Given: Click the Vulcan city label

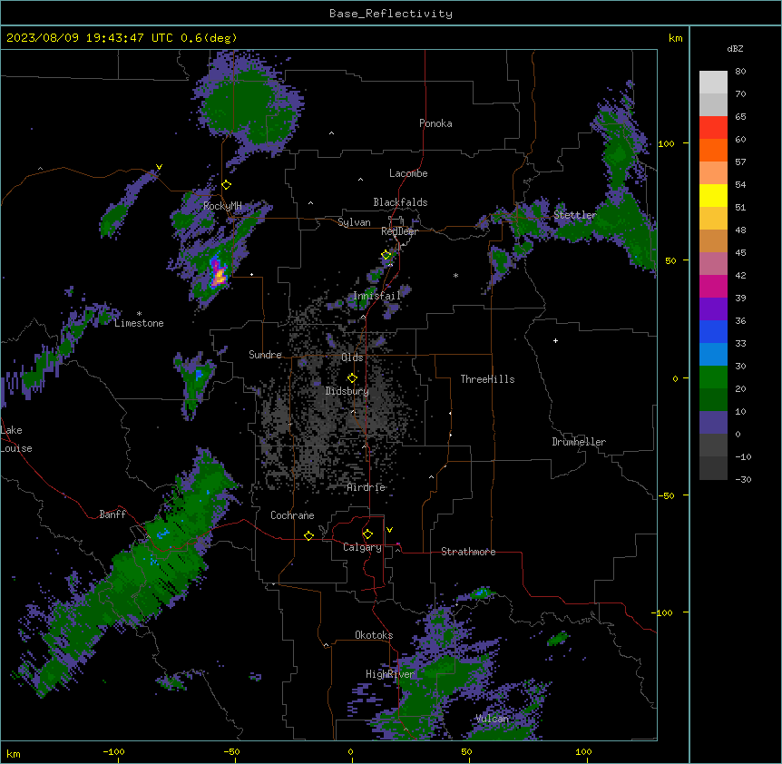Looking at the screenshot, I should tap(493, 719).
